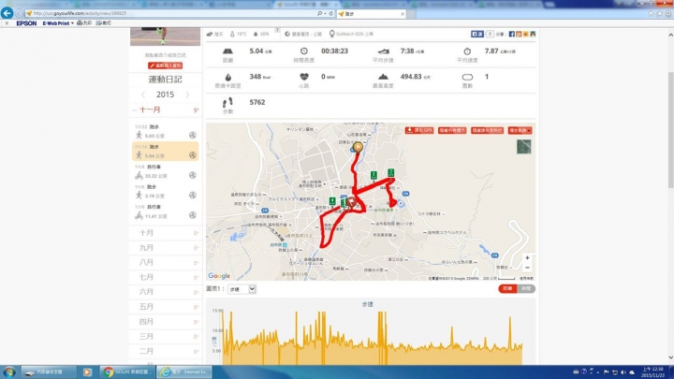Click the page vertical scrollbar thumb

pos(670,129)
